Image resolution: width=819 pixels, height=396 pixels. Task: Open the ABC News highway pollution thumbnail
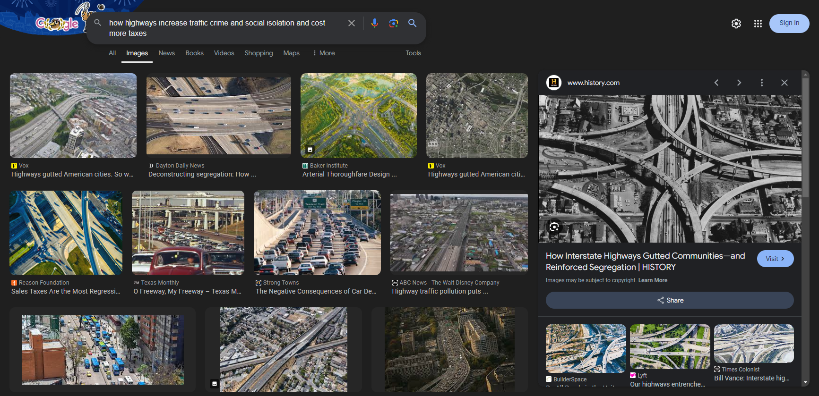click(459, 233)
